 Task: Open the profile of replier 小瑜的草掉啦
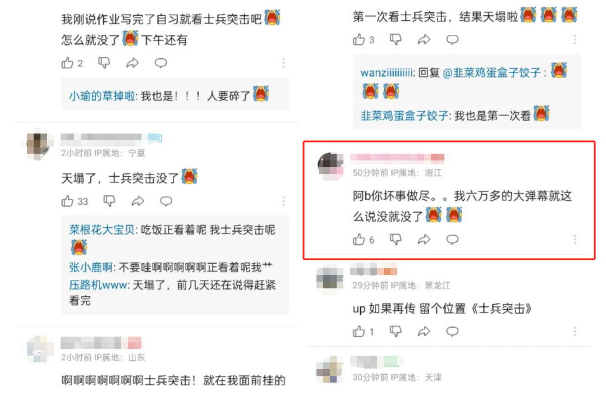click(102, 96)
